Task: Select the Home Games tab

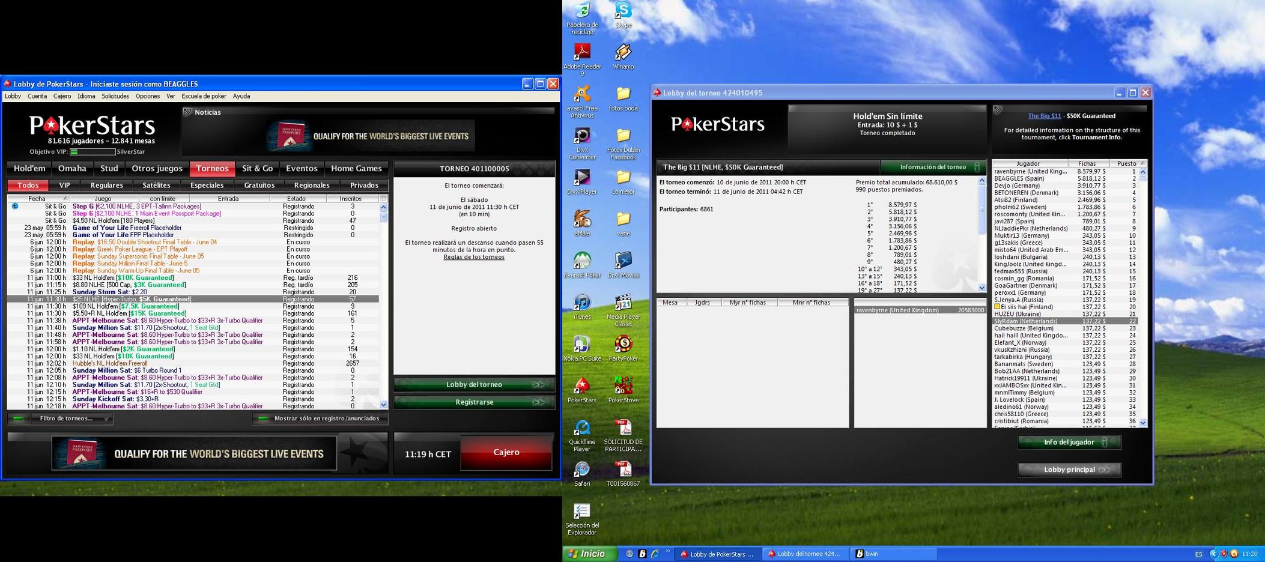Action: coord(356,169)
